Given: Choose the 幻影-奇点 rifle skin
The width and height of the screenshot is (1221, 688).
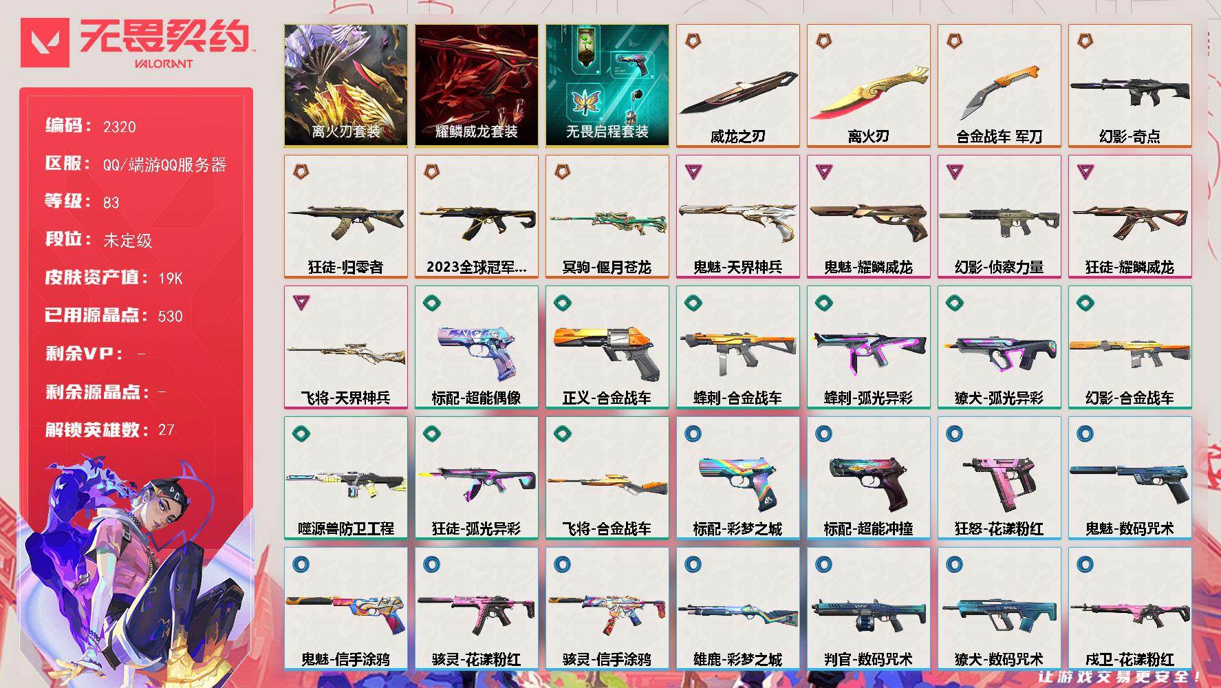Looking at the screenshot, I should 1130,86.
